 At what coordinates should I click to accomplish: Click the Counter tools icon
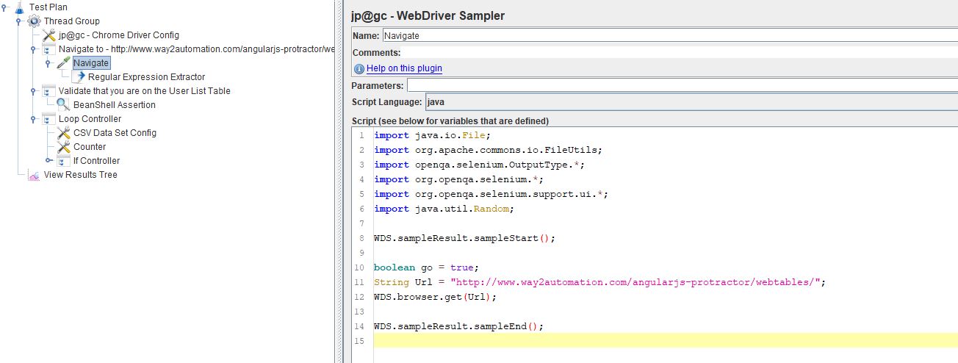(63, 147)
